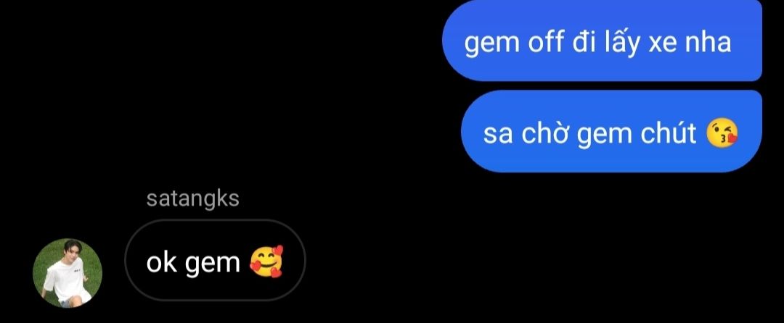Screen dimensions: 784x323
Task: Open satangks profile picture avatar
Action: click(x=67, y=272)
